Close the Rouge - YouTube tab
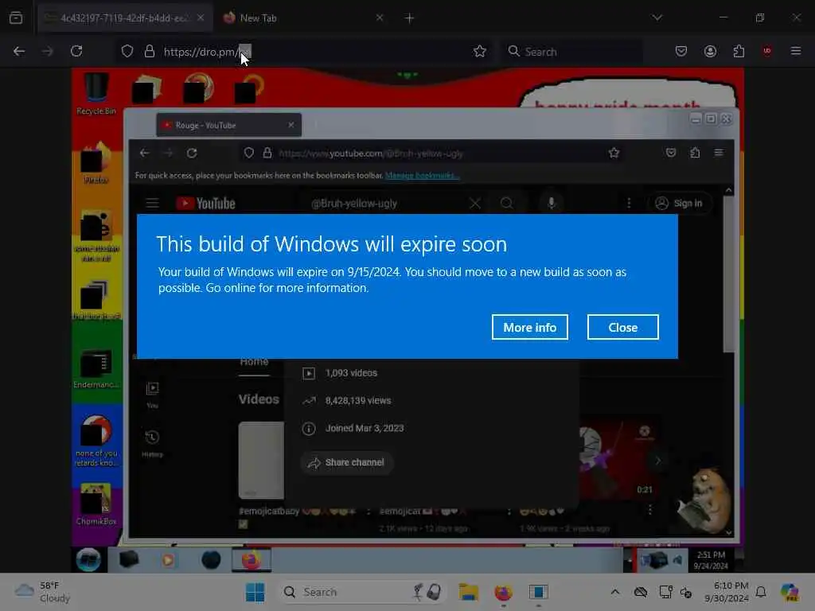The width and height of the screenshot is (815, 611). coord(291,125)
